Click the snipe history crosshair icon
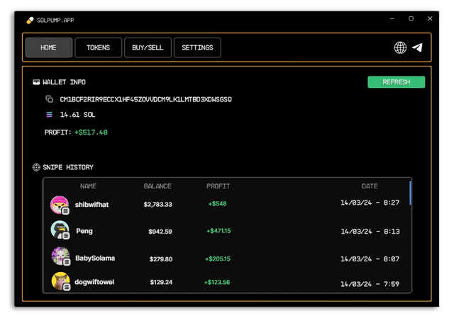Screen dimensions: 454x318 [36, 167]
